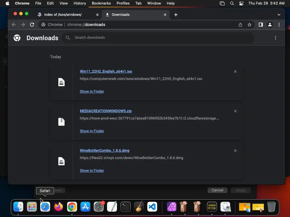This screenshot has width=290, height=217.
Task: Open the File menu
Action: [x=38, y=3]
